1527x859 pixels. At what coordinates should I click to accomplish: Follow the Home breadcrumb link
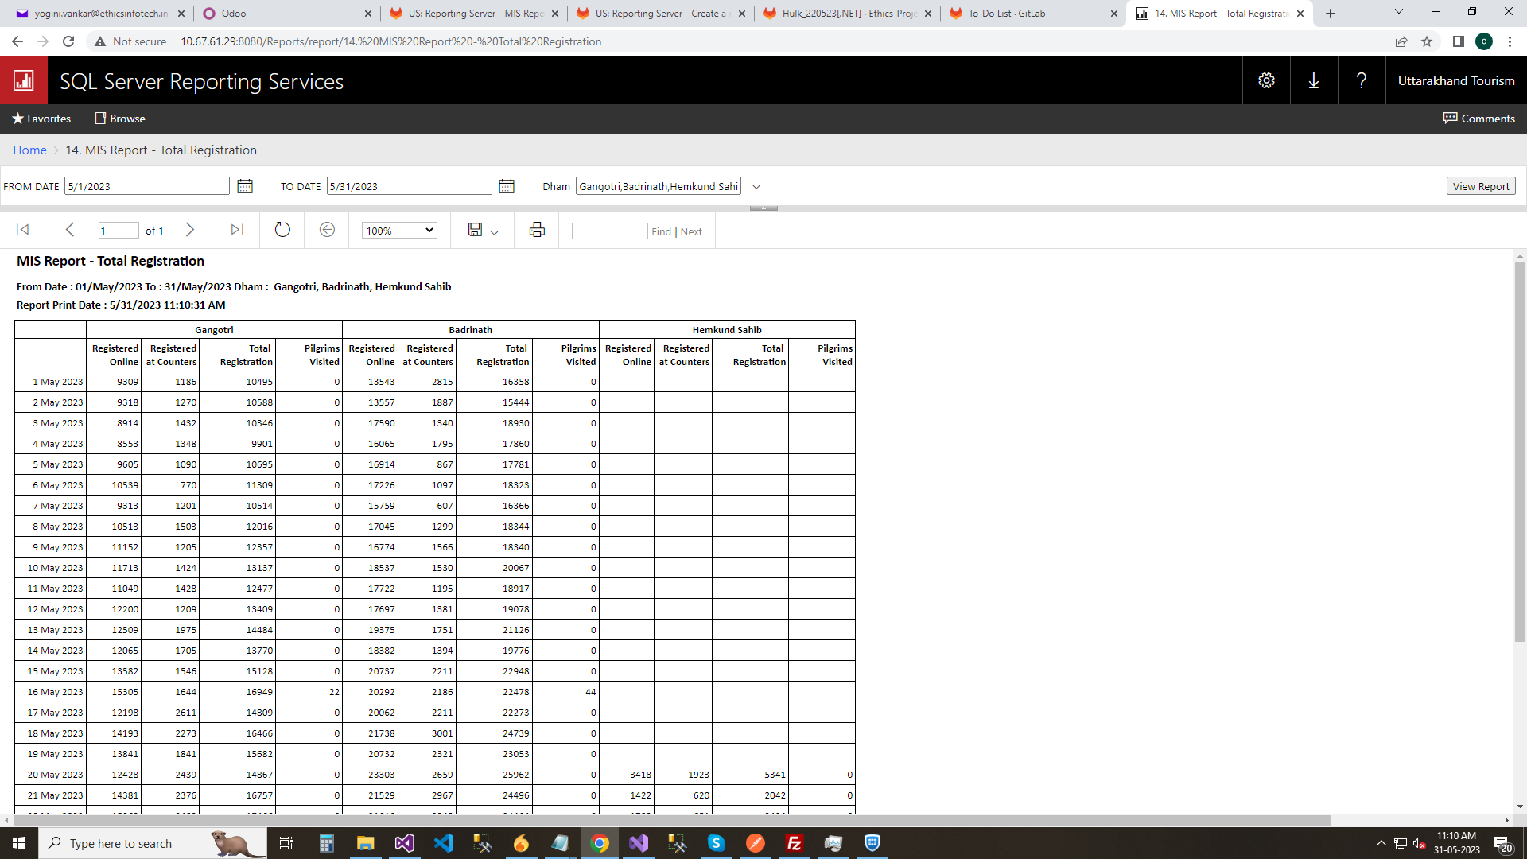[29, 150]
